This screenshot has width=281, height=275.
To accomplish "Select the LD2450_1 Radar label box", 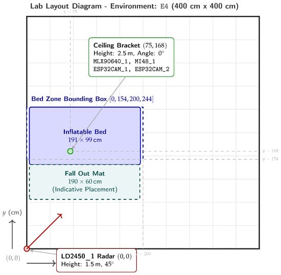I will point(97,260).
